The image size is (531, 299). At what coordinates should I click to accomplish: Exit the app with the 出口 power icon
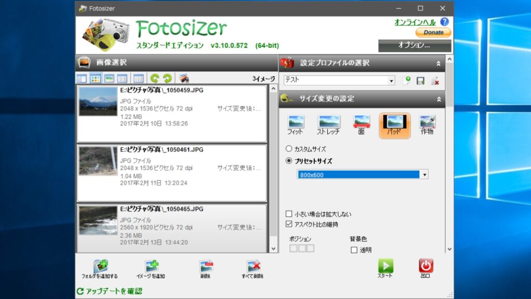coord(426,268)
